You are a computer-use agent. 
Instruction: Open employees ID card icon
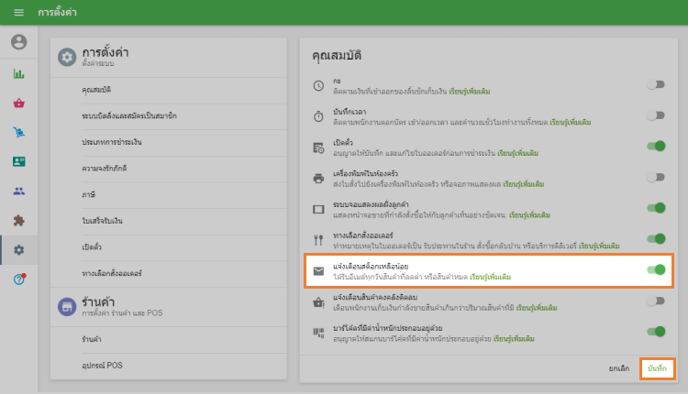click(x=18, y=162)
